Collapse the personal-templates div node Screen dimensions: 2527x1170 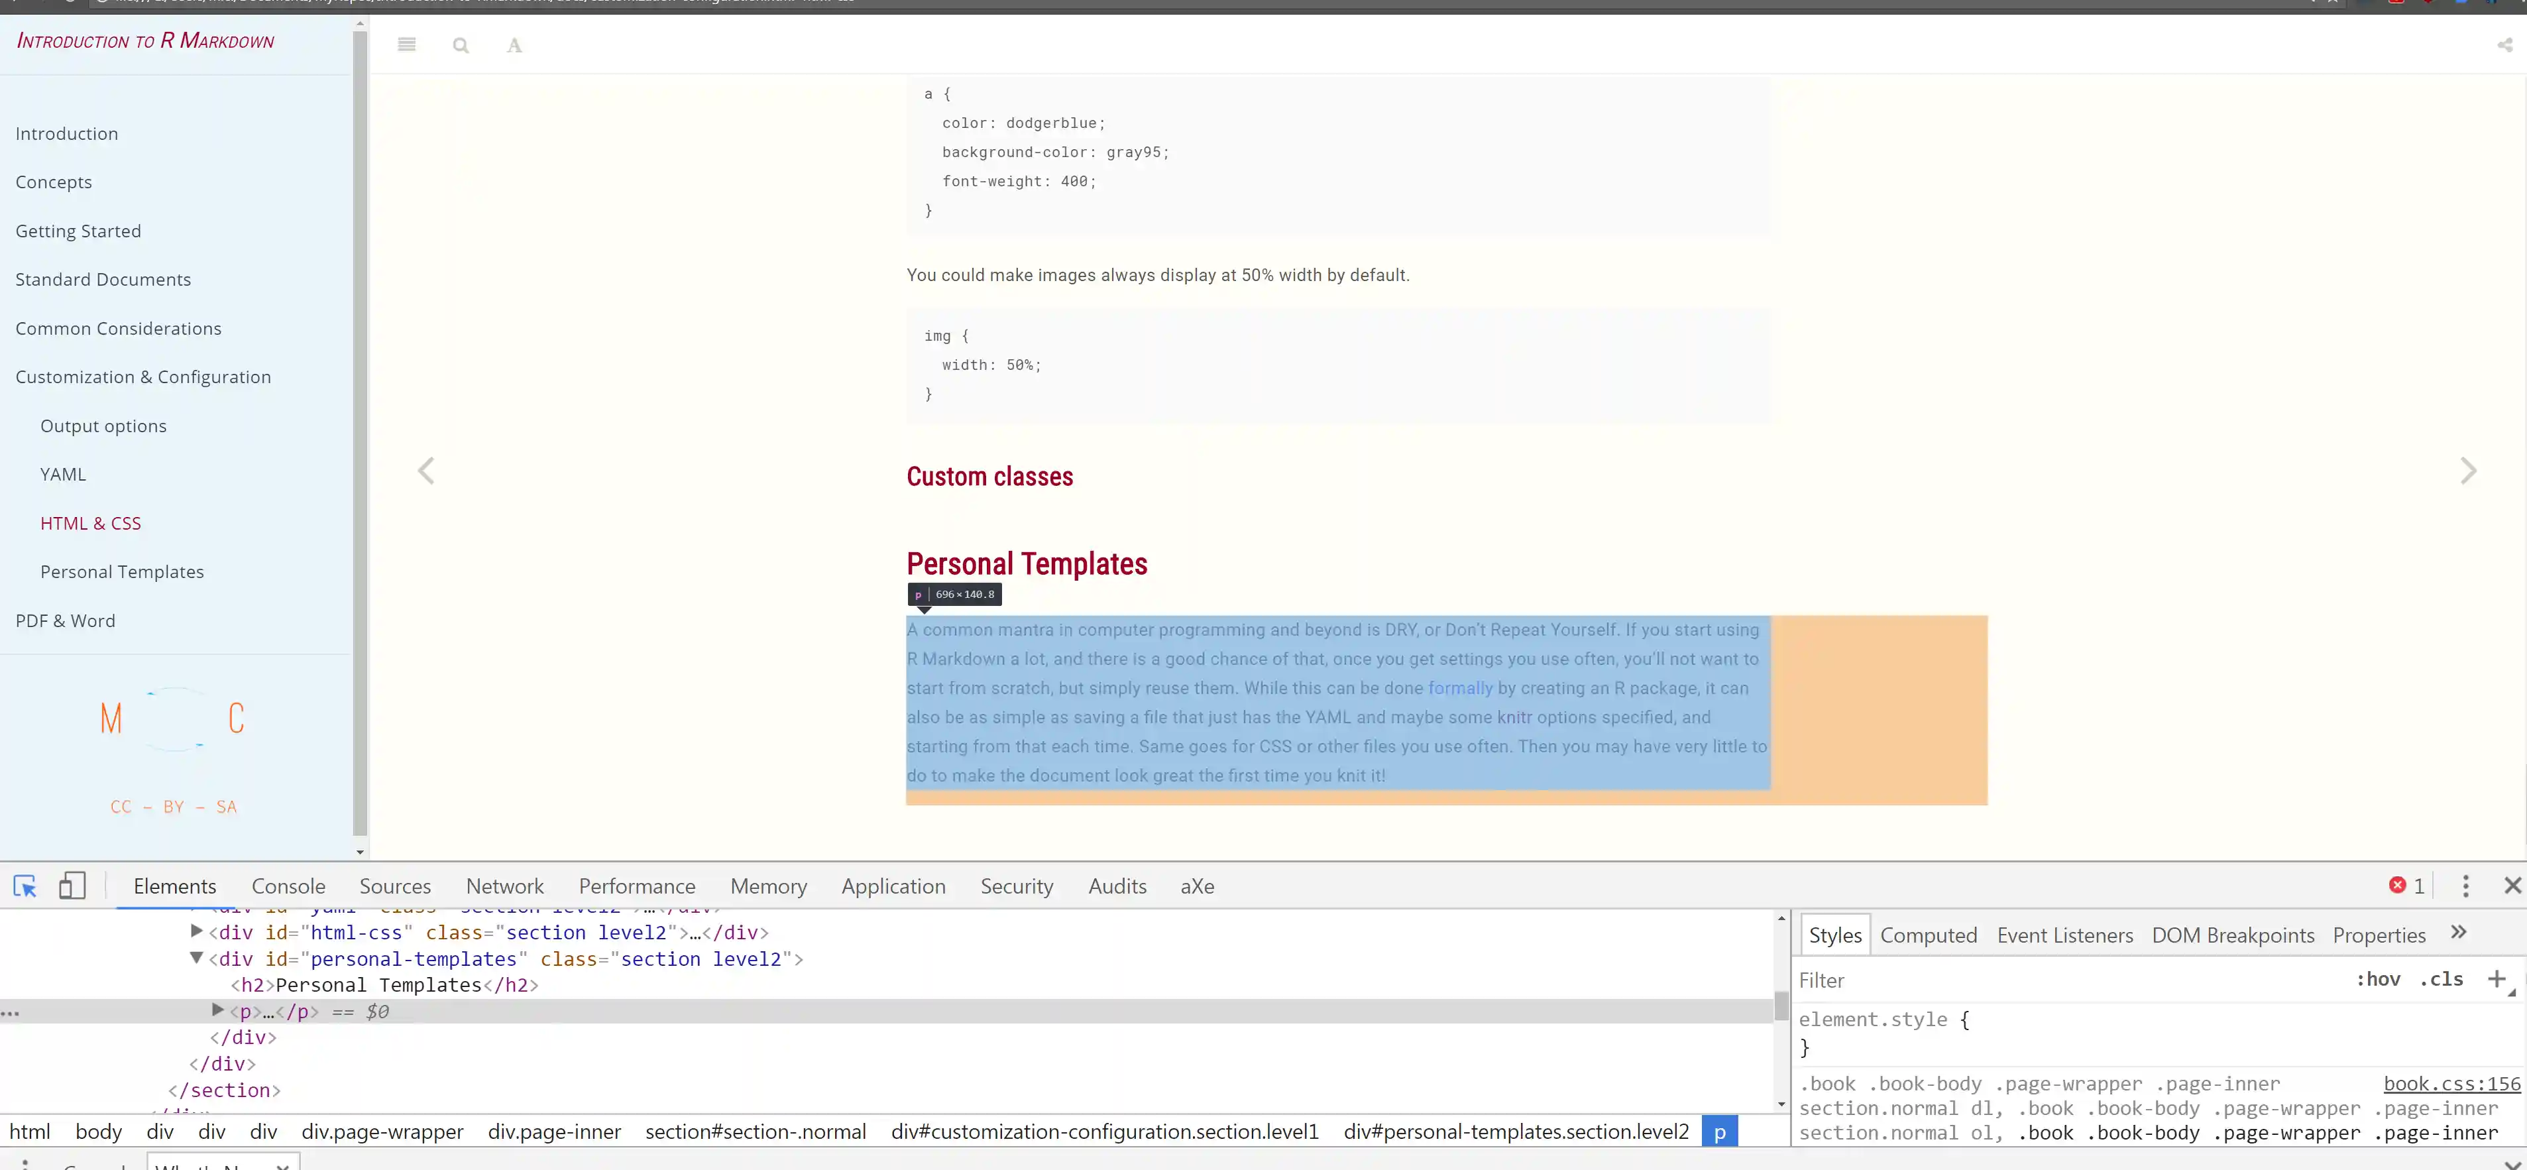(196, 958)
